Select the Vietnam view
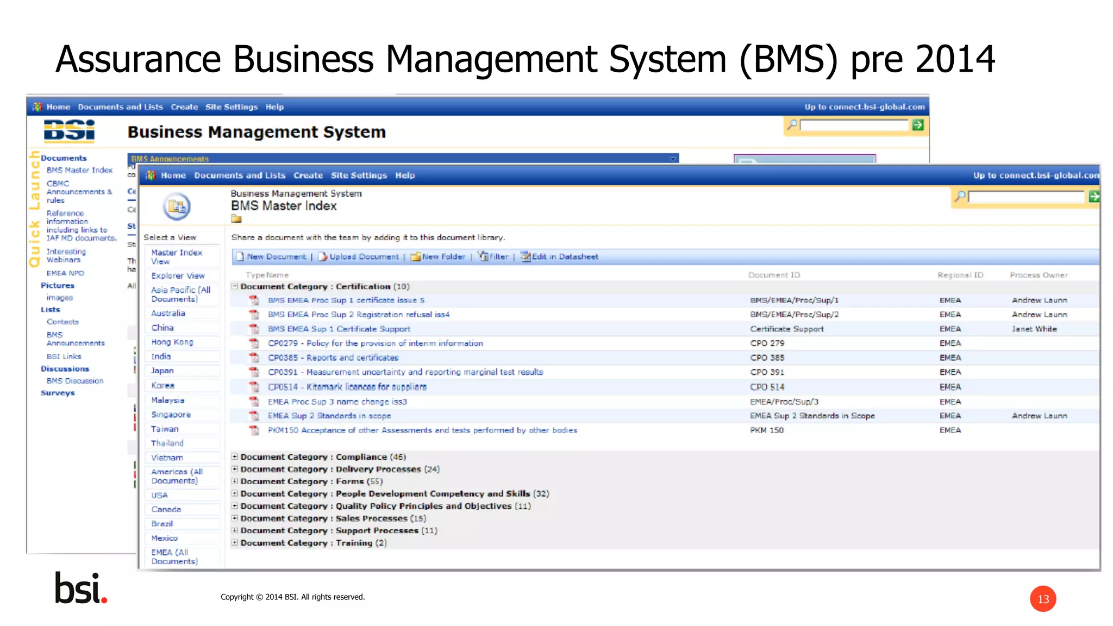 (x=167, y=458)
